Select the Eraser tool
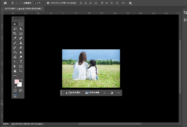Image resolution: width=187 pixels, height=127 pixels. point(21,48)
